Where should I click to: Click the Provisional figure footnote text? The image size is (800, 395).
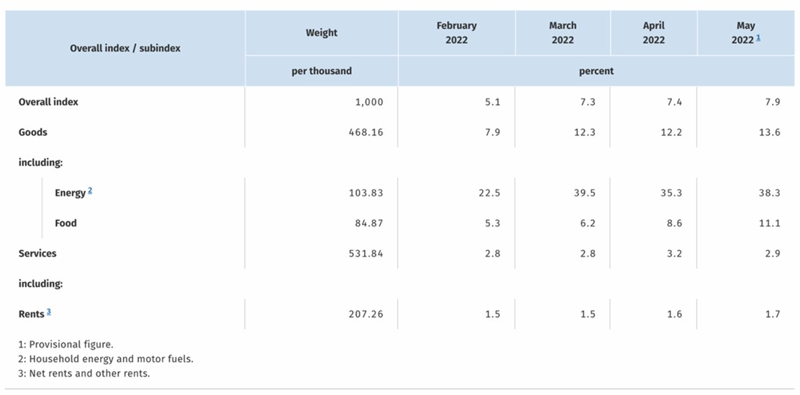click(x=64, y=344)
